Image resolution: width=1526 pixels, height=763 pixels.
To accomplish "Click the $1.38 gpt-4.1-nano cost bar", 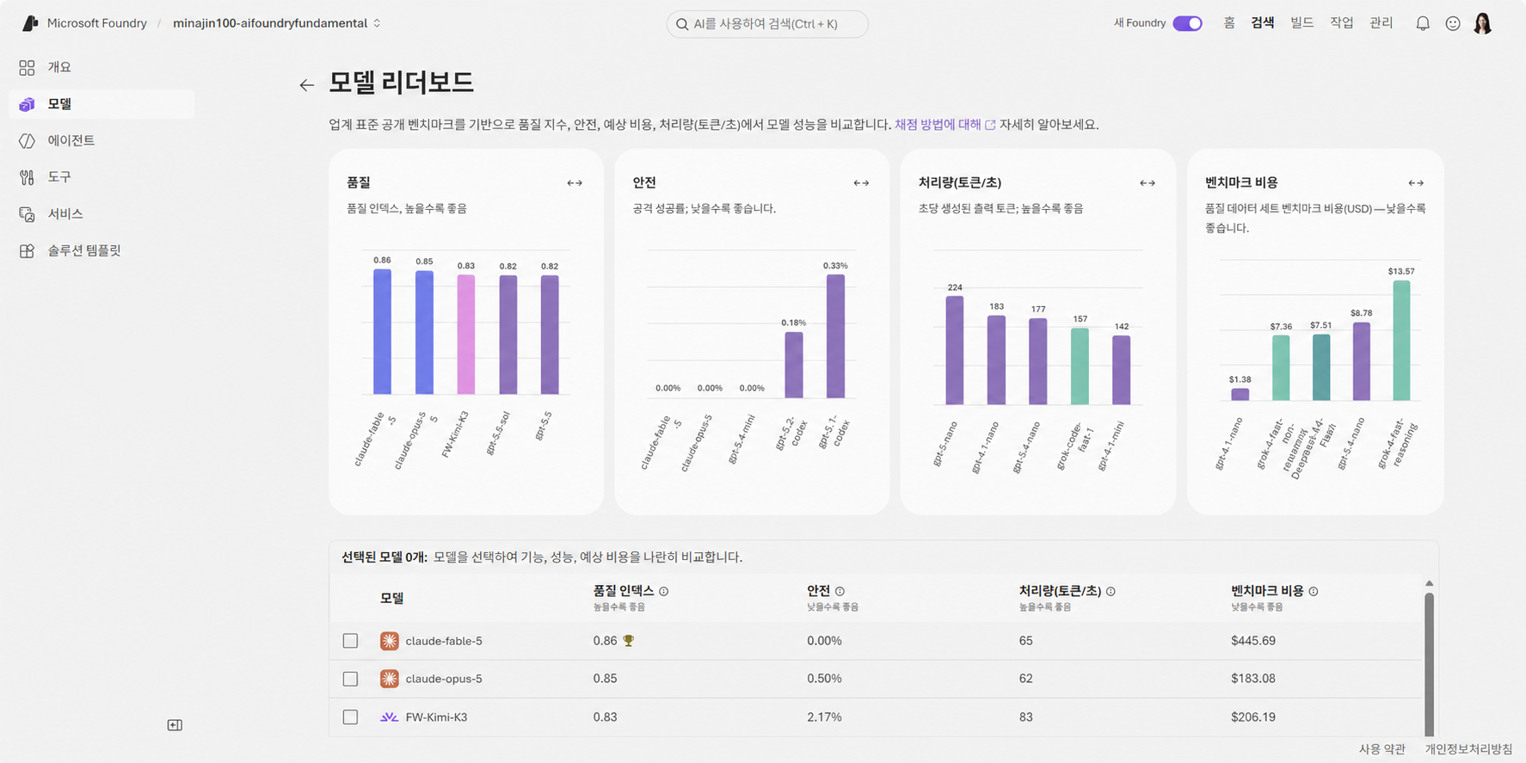I will coord(1240,395).
